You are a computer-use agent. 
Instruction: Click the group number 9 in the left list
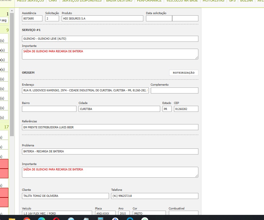pyautogui.click(x=8, y=30)
